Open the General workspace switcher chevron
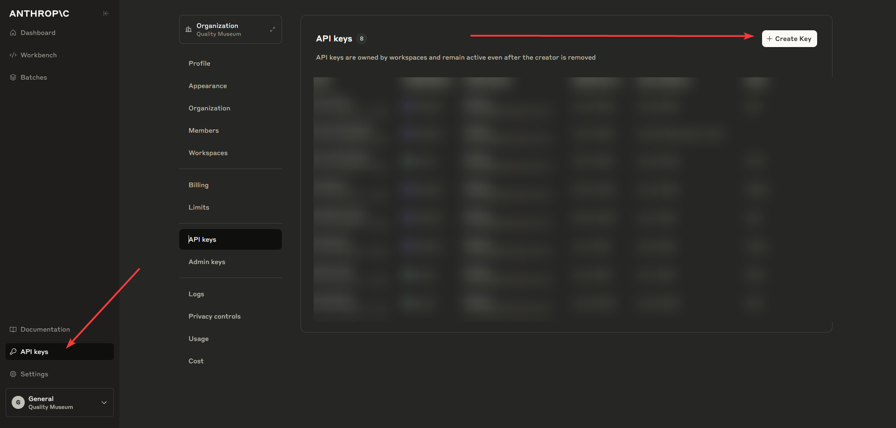 point(104,402)
